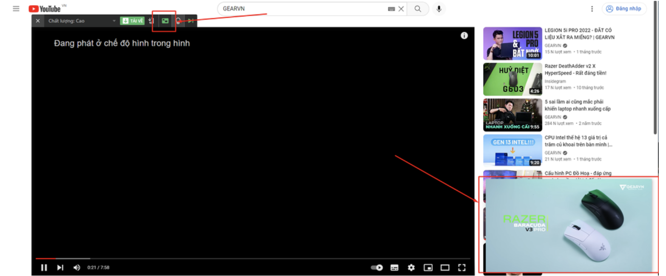Click LEGION 5i PRO 2022 video title

click(580, 34)
